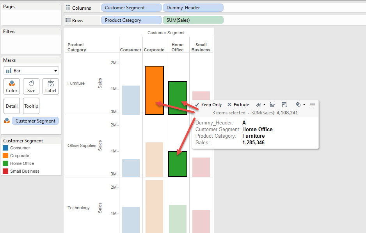Click the Furniture row header
This screenshot has height=233, width=366.
[x=76, y=83]
